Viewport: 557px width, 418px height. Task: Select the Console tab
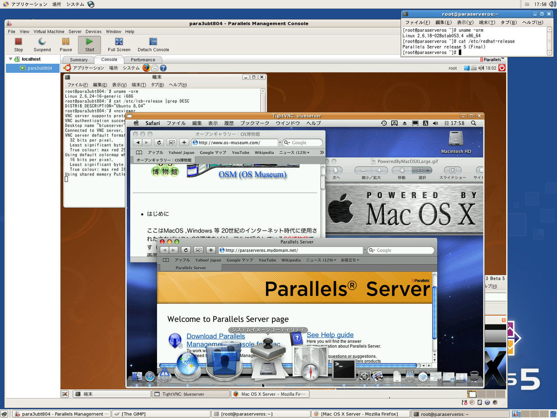[x=109, y=59]
